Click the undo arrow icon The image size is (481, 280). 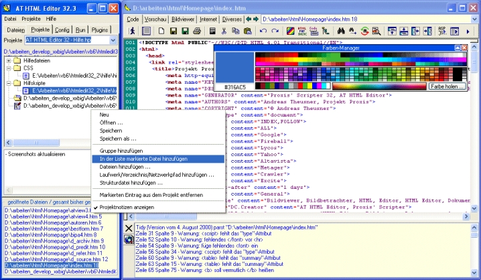click(x=262, y=31)
